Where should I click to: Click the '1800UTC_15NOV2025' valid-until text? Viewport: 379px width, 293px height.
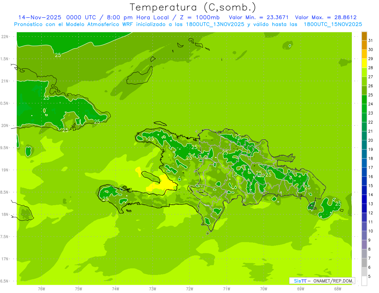[333, 24]
